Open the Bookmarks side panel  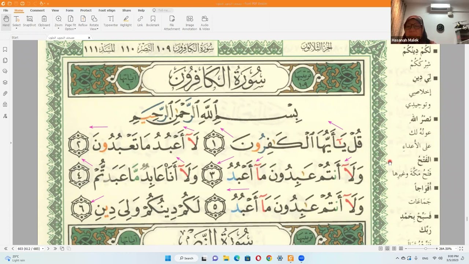click(5, 49)
